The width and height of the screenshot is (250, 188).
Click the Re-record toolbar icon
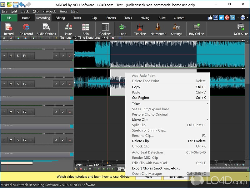coord(26,29)
